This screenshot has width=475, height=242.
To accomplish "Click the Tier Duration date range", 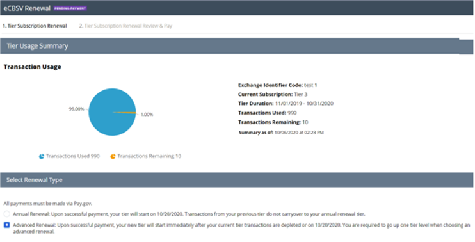I will (x=304, y=104).
